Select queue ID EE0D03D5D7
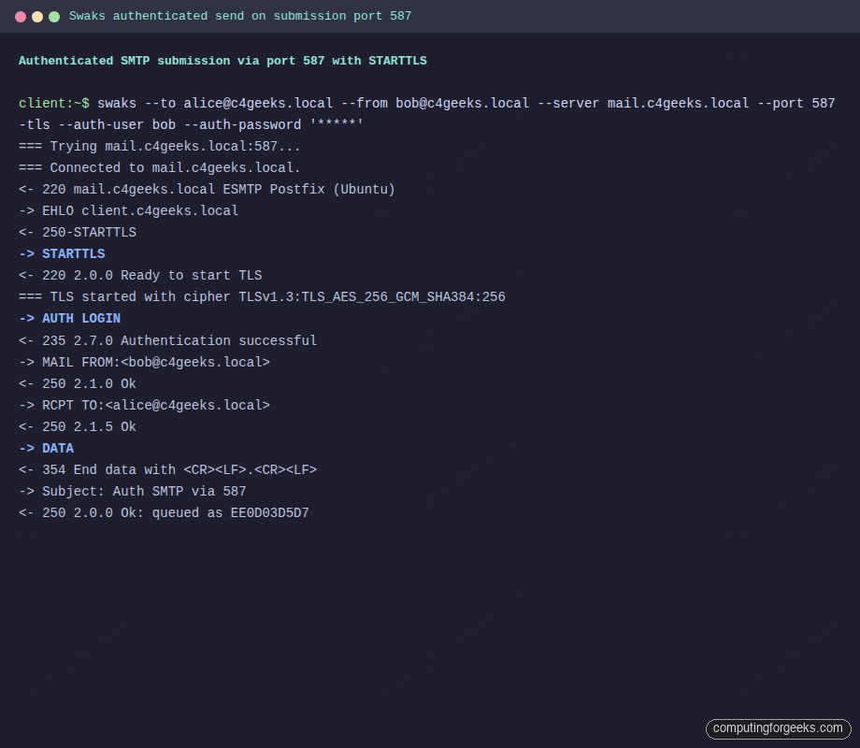860x748 pixels. [268, 512]
